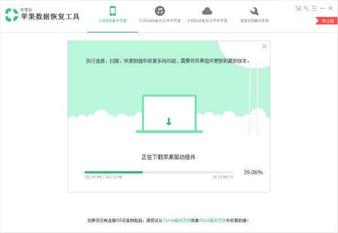Click the cloud iCloud icon
Image resolution: width=338 pixels, height=233 pixels.
tap(207, 11)
